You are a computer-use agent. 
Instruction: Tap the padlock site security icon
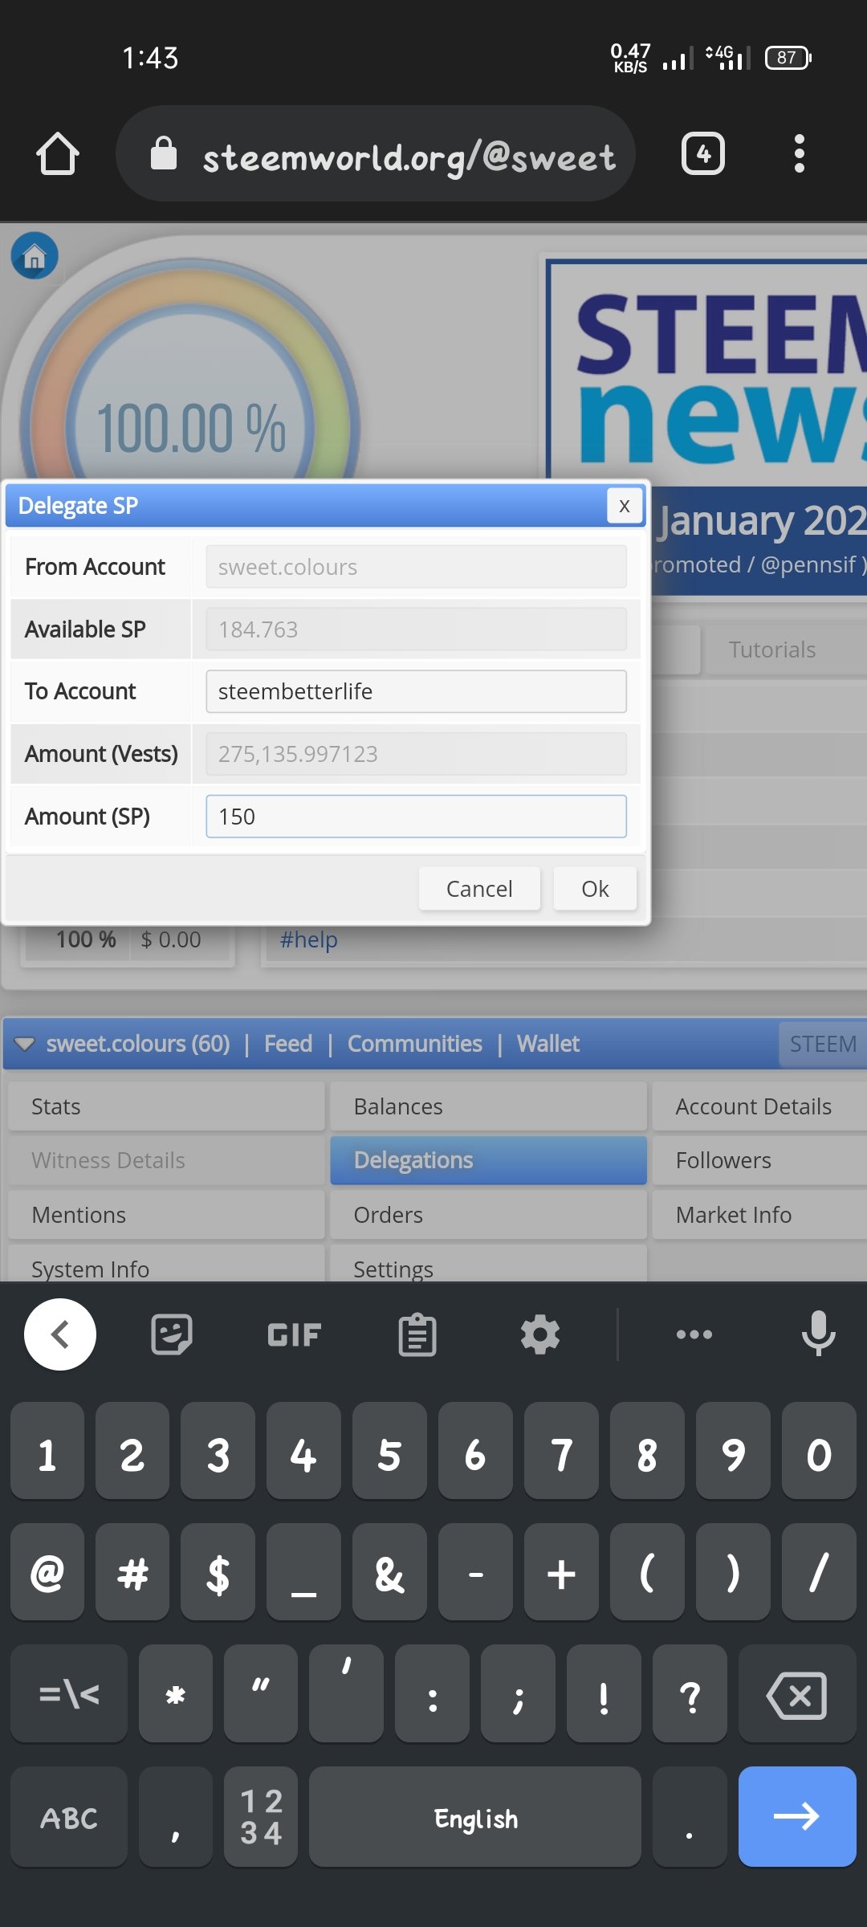[164, 153]
